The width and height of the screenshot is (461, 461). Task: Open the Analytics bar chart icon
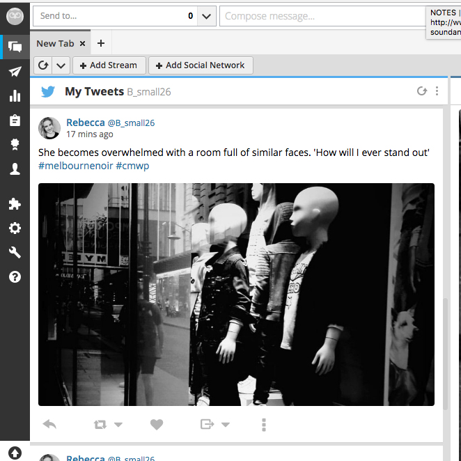pyautogui.click(x=15, y=96)
